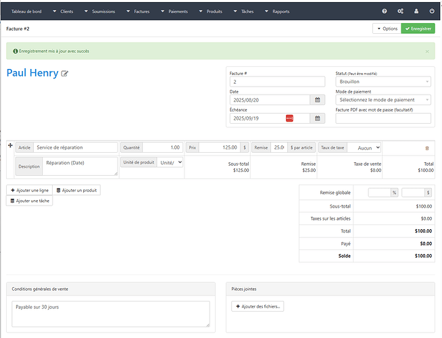
Task: Click the Date input field
Action: coord(270,100)
